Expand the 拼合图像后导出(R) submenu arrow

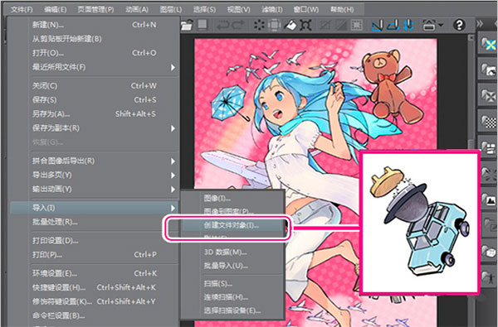[x=173, y=161]
